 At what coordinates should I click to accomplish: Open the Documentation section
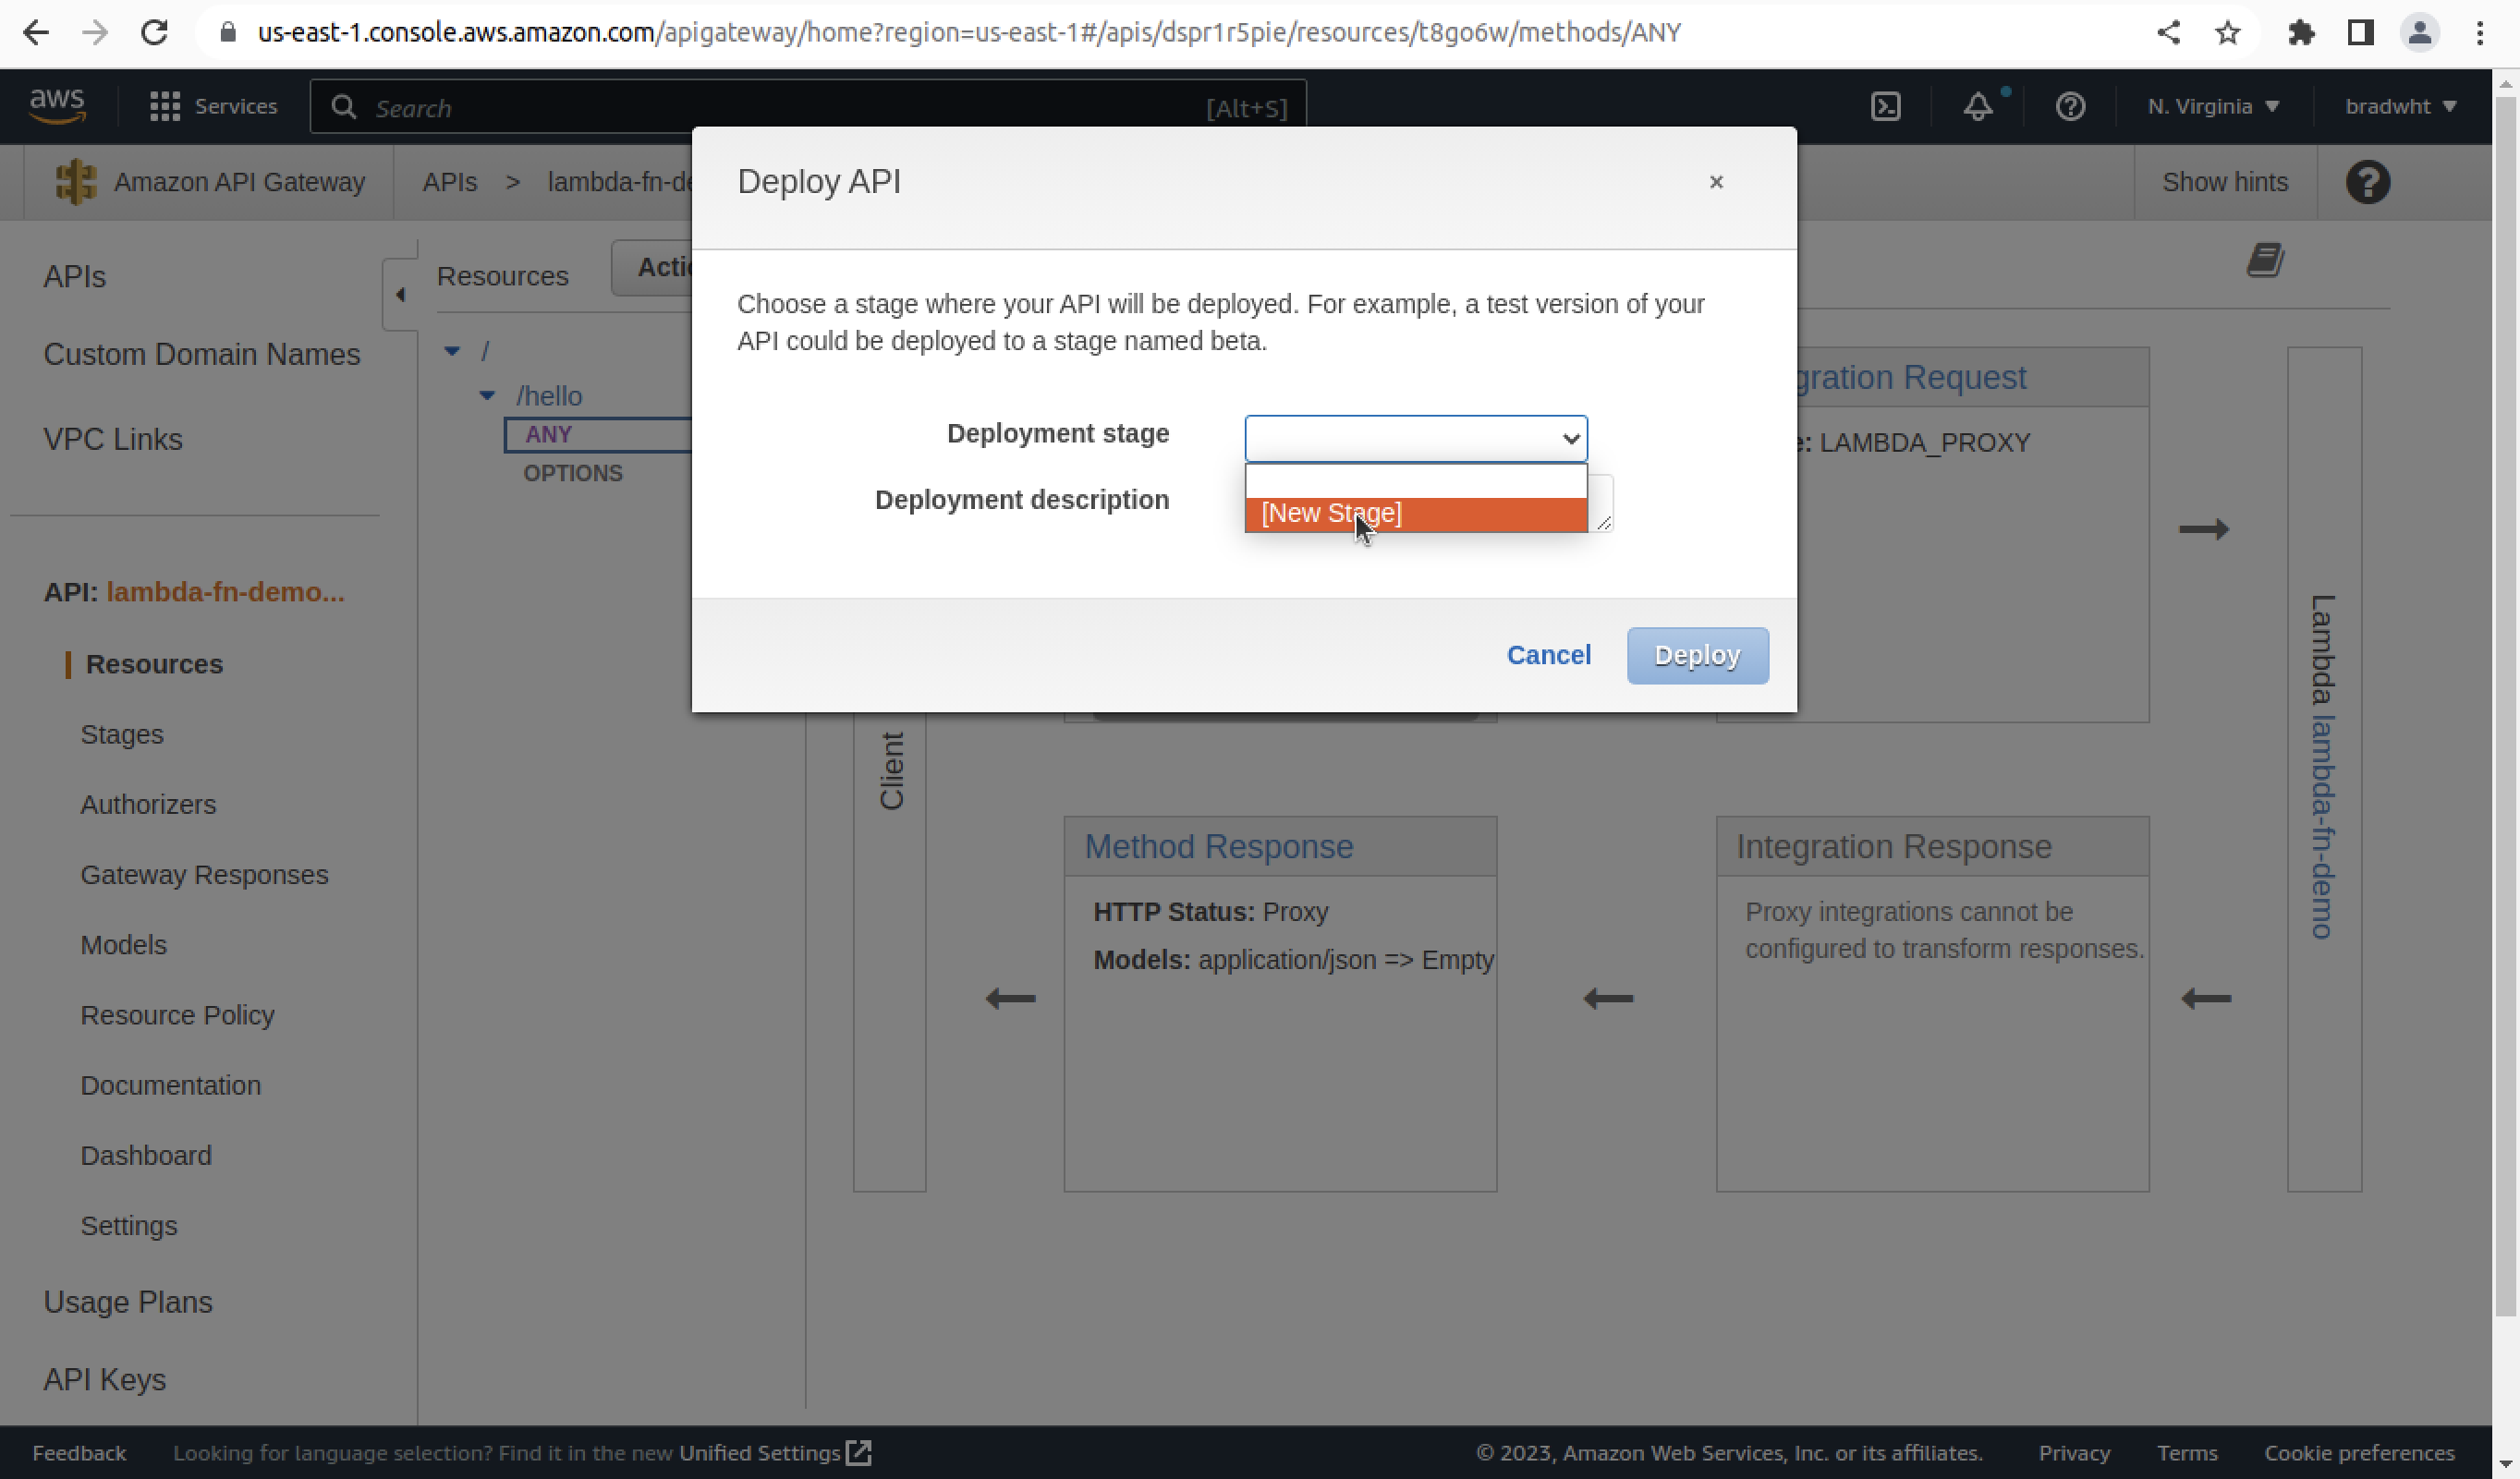pyautogui.click(x=170, y=1085)
